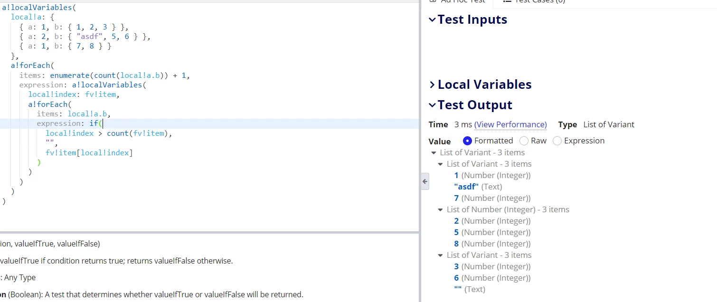Click the 'items: local!a.b,' code line
Screen dimensions: 717x302
tap(74, 114)
